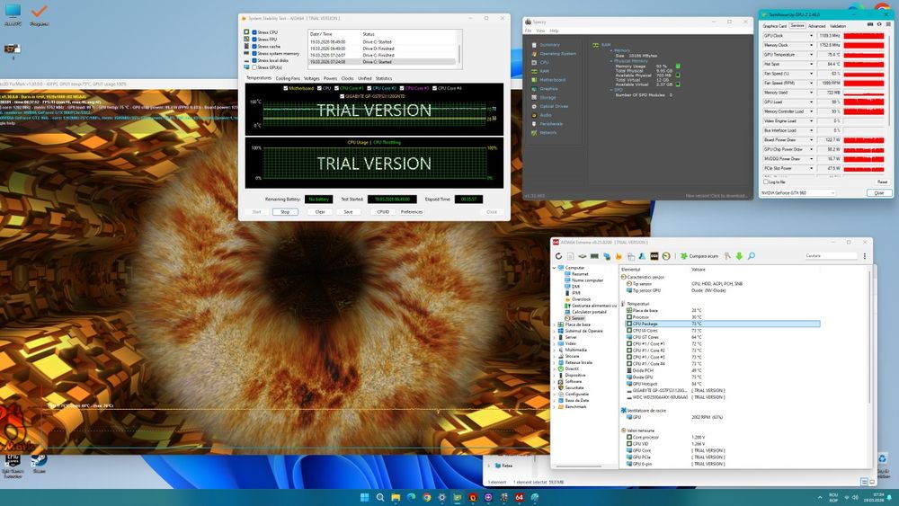Click the magnifier search icon in AIDA64 toolbar
Image resolution: width=899 pixels, height=506 pixels.
coord(751,255)
